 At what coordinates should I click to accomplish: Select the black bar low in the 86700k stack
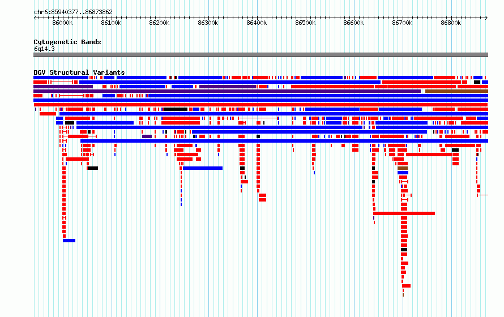(404, 250)
